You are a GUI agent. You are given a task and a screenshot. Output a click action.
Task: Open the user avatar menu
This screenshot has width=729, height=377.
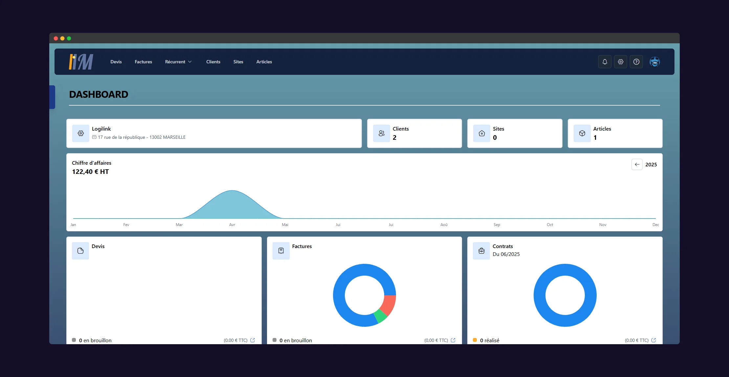654,62
